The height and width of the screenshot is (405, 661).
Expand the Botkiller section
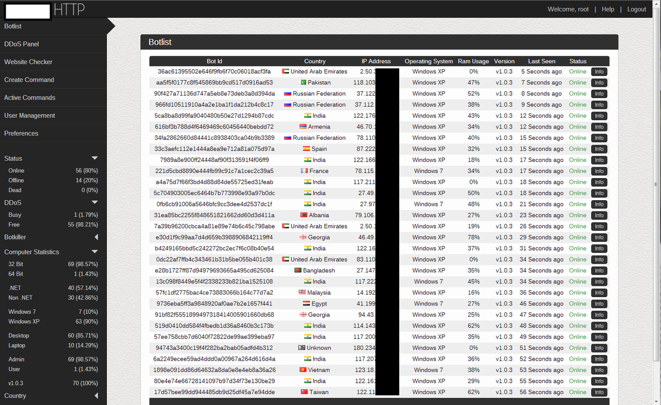point(96,237)
